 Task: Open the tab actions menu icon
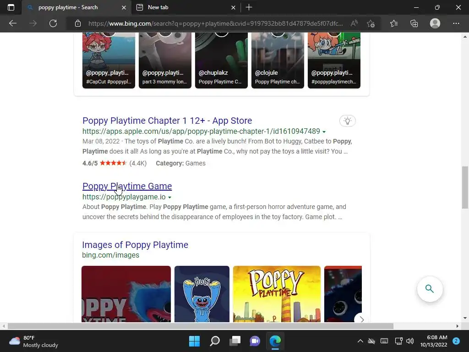11,7
